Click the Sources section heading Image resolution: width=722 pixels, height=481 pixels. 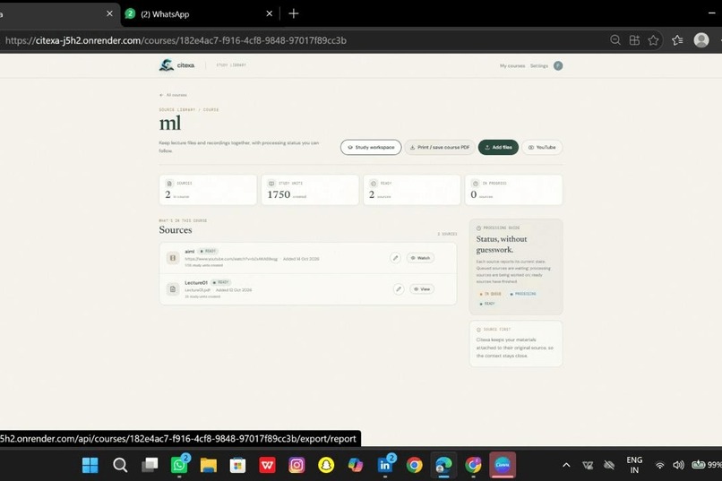(x=176, y=229)
